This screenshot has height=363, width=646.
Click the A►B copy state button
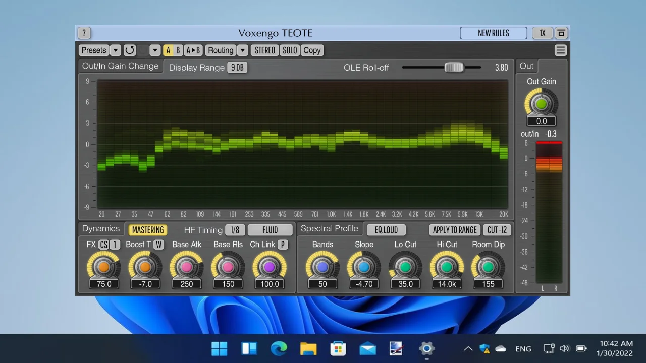point(193,50)
